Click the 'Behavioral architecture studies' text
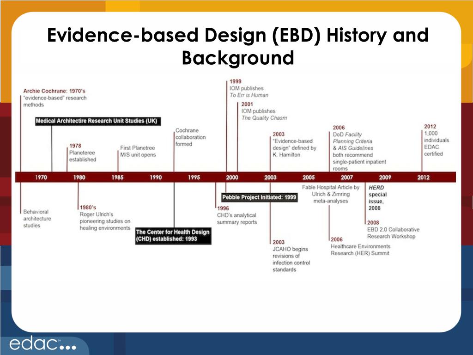The width and height of the screenshot is (473, 355). pos(37,219)
